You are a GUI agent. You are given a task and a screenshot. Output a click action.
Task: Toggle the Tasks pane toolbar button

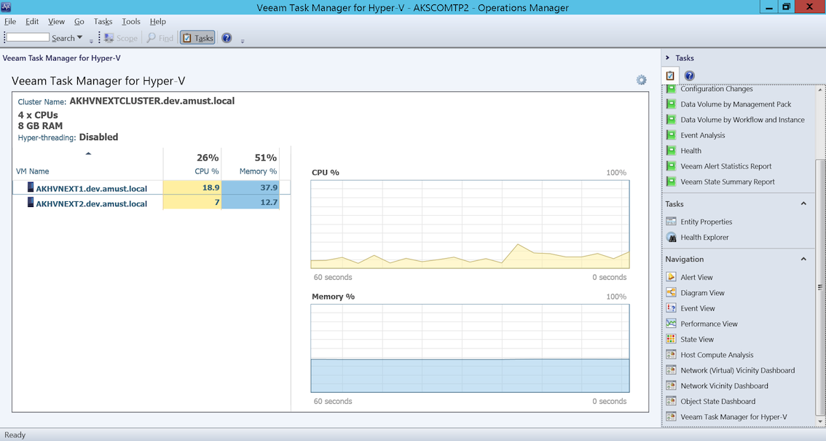pyautogui.click(x=197, y=38)
